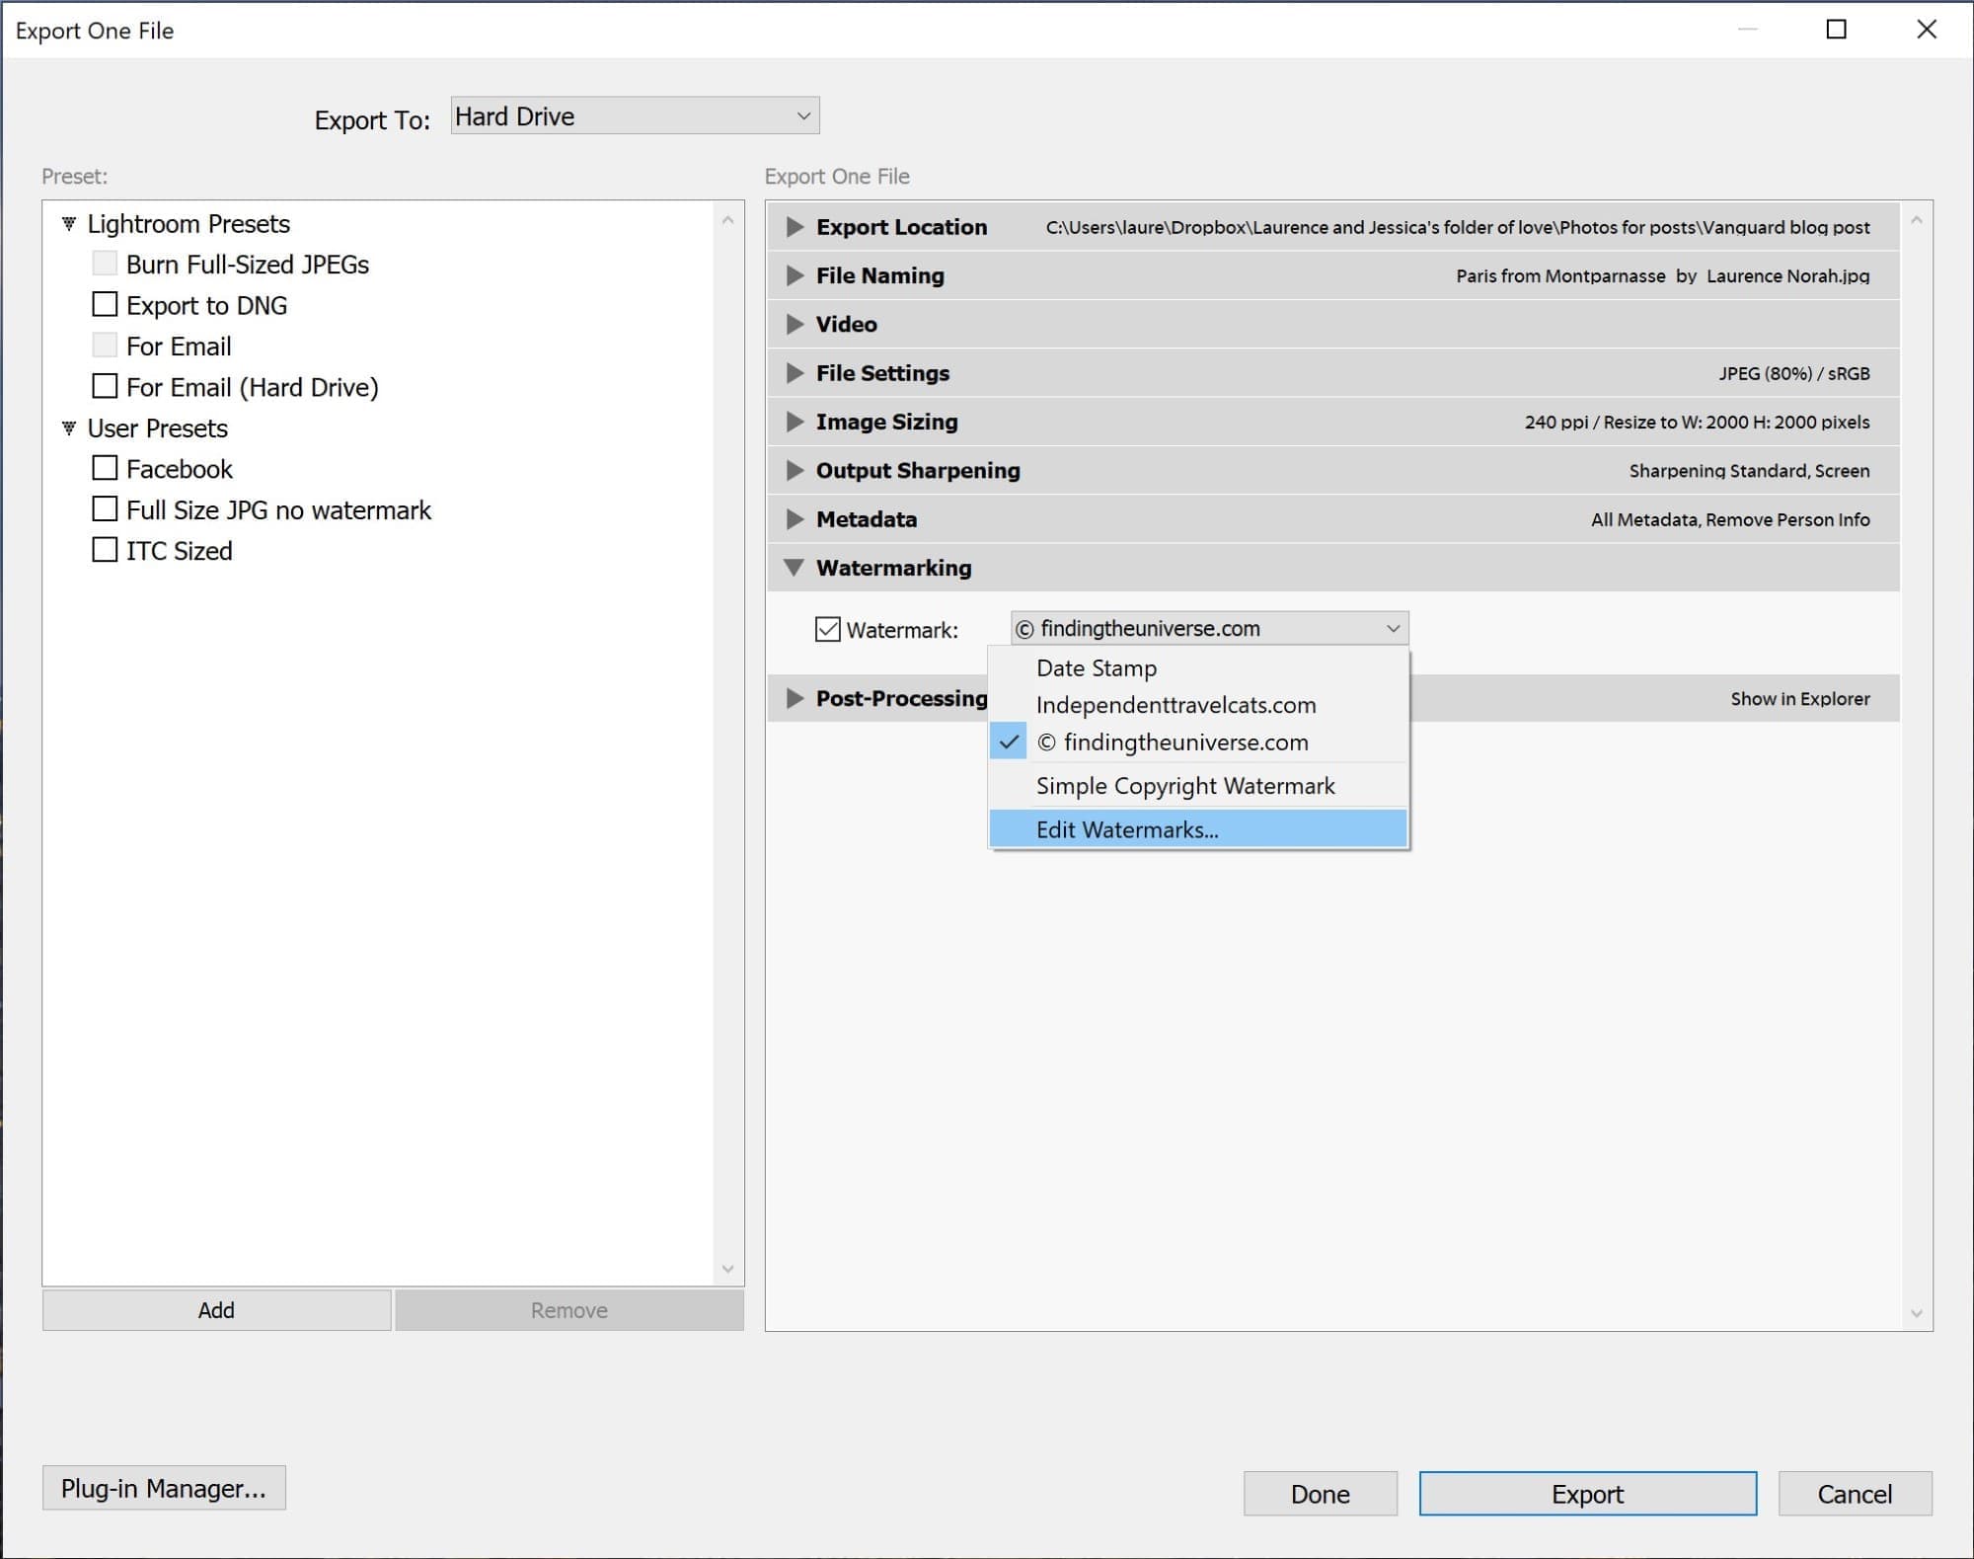1974x1559 pixels.
Task: Open the Export To Hard Drive dropdown
Action: pyautogui.click(x=635, y=117)
